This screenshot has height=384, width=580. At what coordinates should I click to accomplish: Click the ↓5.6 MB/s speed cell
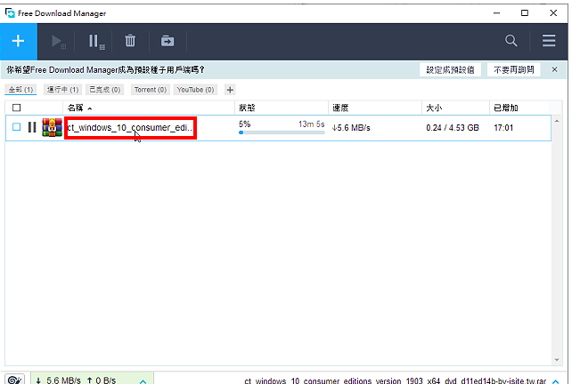(351, 128)
